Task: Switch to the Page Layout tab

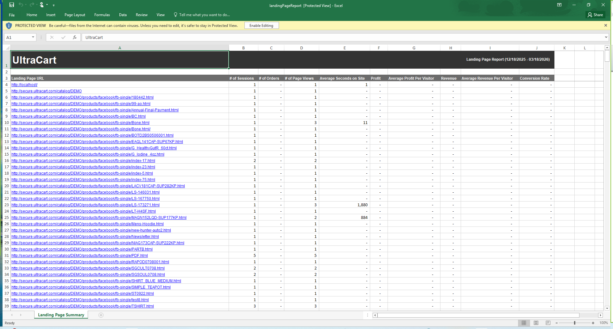Action: 75,15
